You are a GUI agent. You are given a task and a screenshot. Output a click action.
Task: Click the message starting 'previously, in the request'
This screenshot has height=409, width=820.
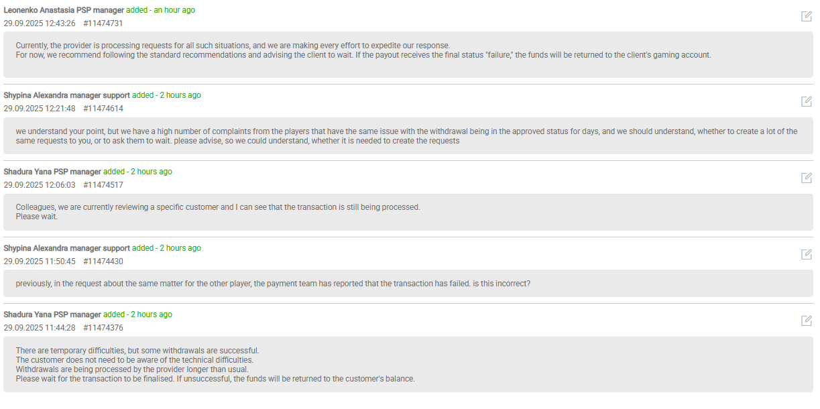point(408,284)
